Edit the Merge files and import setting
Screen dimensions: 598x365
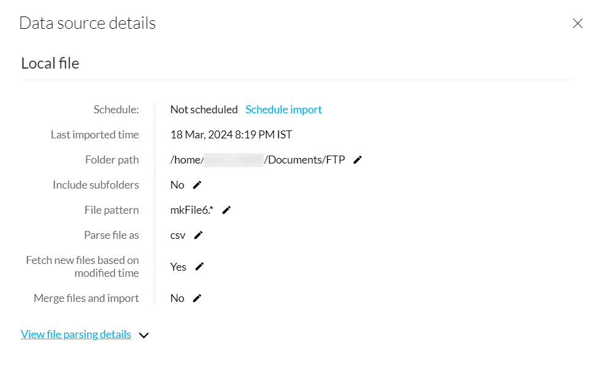coord(197,298)
